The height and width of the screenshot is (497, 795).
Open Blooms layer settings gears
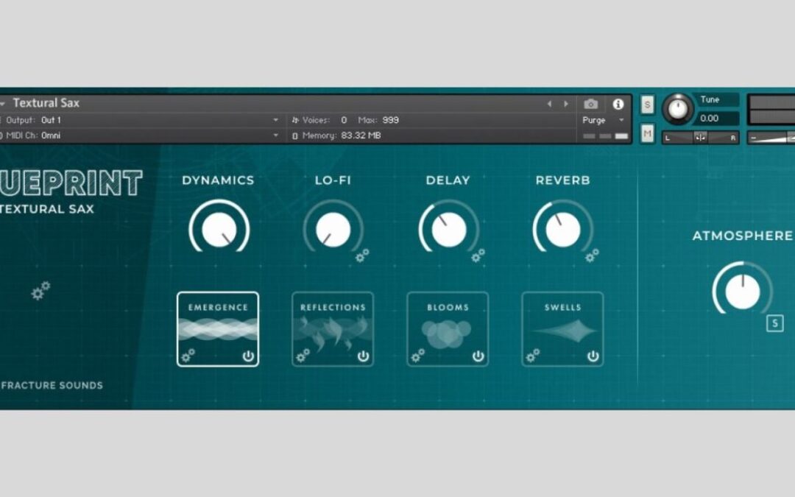418,356
